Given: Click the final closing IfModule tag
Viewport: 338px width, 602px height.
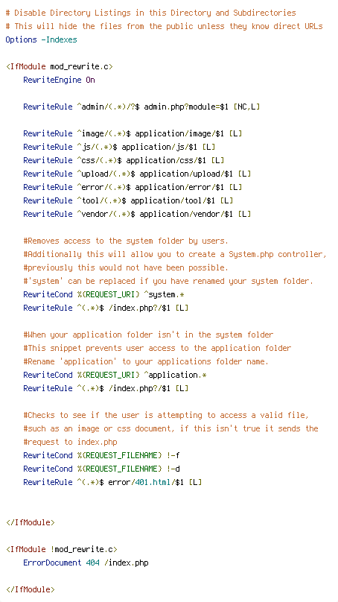Looking at the screenshot, I should click(31, 590).
